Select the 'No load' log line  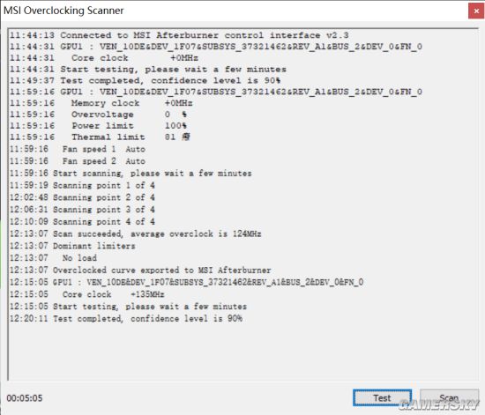[53, 258]
